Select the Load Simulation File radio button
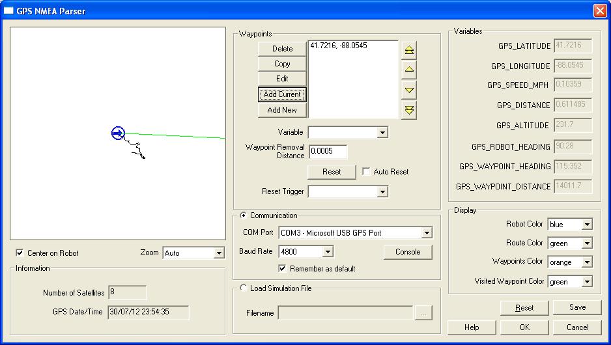The image size is (611, 345). 244,288
